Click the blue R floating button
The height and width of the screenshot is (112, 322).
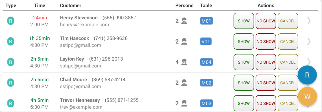coord(307,75)
